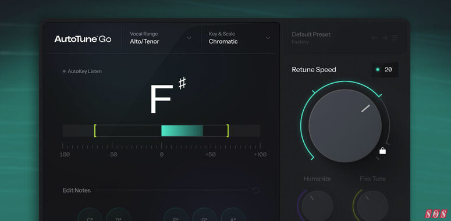Screen dimensions: 451x221
Task: Click the Vocal Range chevron arrow
Action: pyautogui.click(x=189, y=38)
